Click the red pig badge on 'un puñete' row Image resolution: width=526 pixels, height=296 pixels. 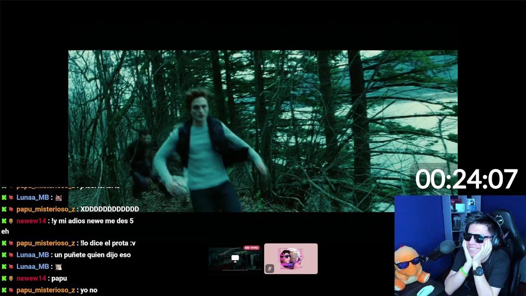(x=11, y=255)
